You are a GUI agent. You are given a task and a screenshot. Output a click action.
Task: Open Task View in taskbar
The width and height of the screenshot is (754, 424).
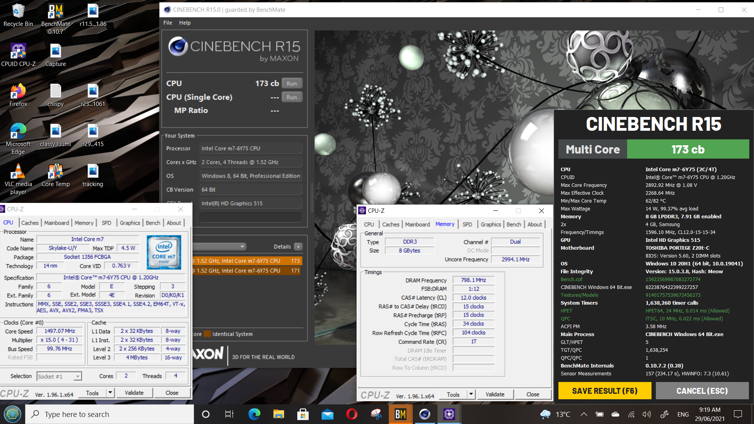tap(229, 414)
